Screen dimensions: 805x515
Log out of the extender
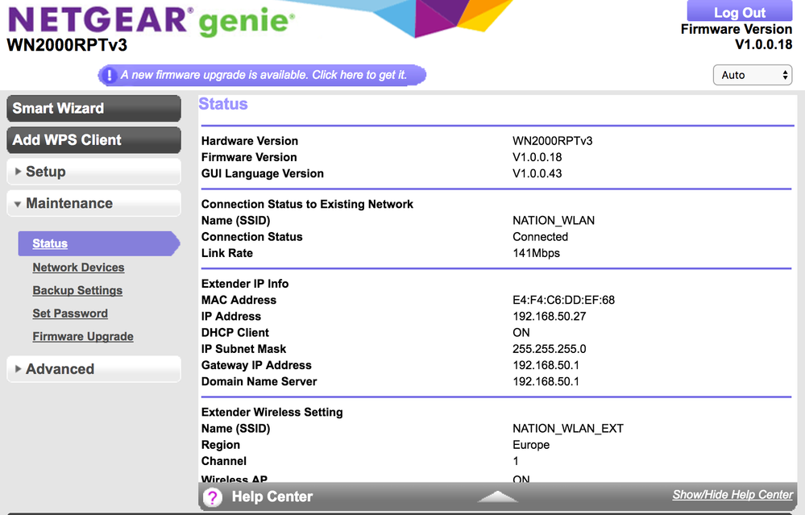pos(739,12)
